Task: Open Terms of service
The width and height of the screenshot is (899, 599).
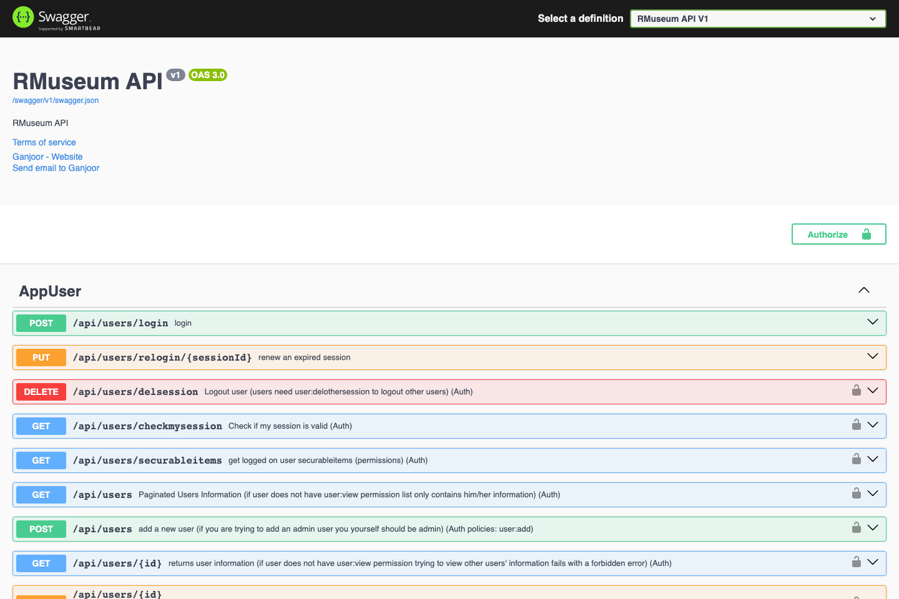Action: click(x=44, y=142)
